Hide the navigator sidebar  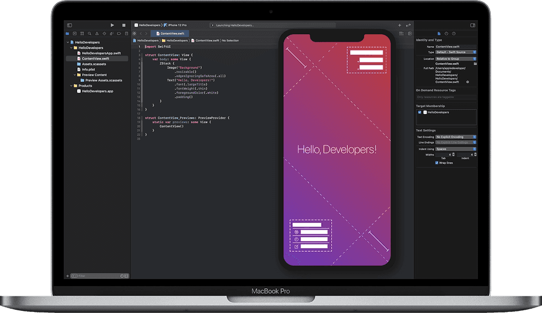coord(70,25)
